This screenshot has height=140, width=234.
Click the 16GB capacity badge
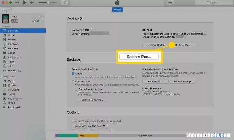(15, 21)
